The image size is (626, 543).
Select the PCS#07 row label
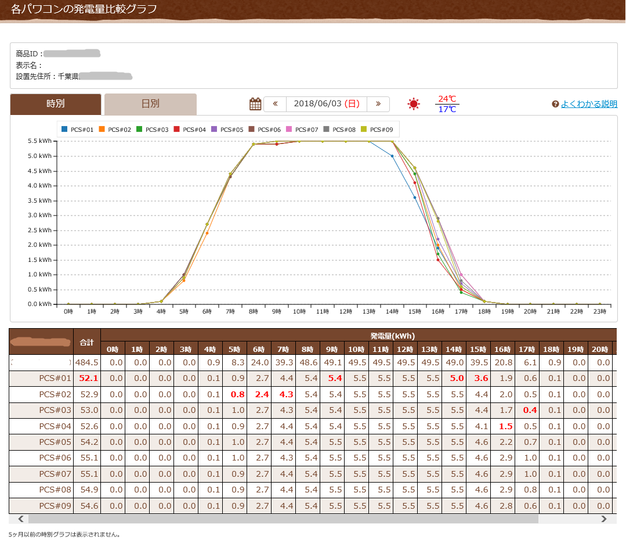[55, 474]
